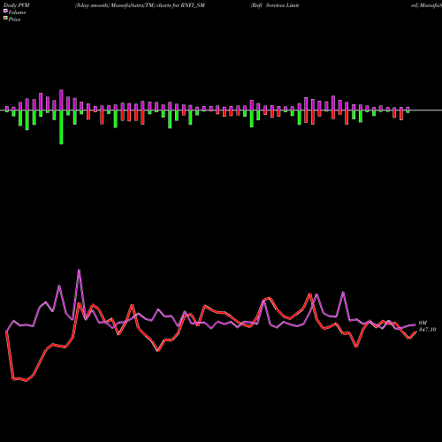Click the tallest green bar in histogram
Image resolution: width=442 pixels, height=442 pixels.
click(x=61, y=127)
